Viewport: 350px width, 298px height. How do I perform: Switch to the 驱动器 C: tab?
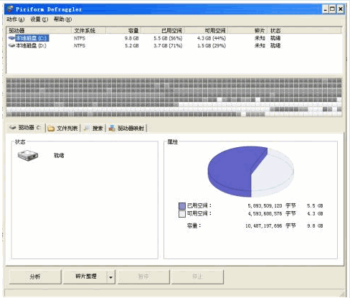click(x=25, y=128)
